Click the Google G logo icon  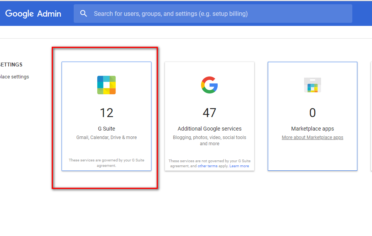pyautogui.click(x=210, y=85)
